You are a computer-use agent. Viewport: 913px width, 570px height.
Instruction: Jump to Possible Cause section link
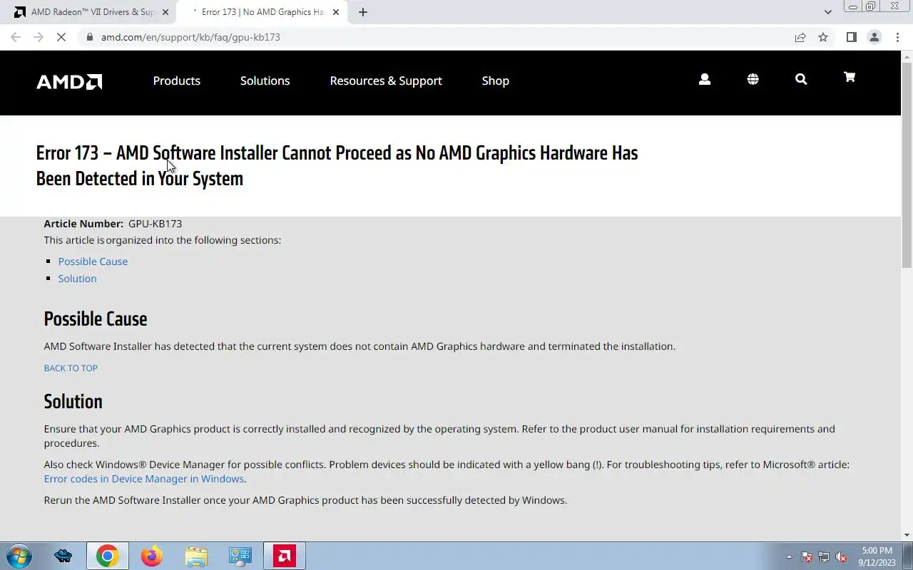point(93,261)
